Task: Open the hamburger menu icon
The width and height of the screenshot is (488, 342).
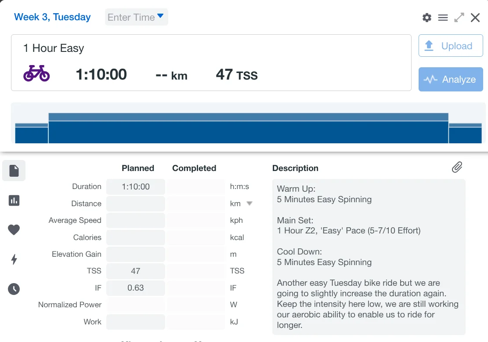Action: point(443,18)
